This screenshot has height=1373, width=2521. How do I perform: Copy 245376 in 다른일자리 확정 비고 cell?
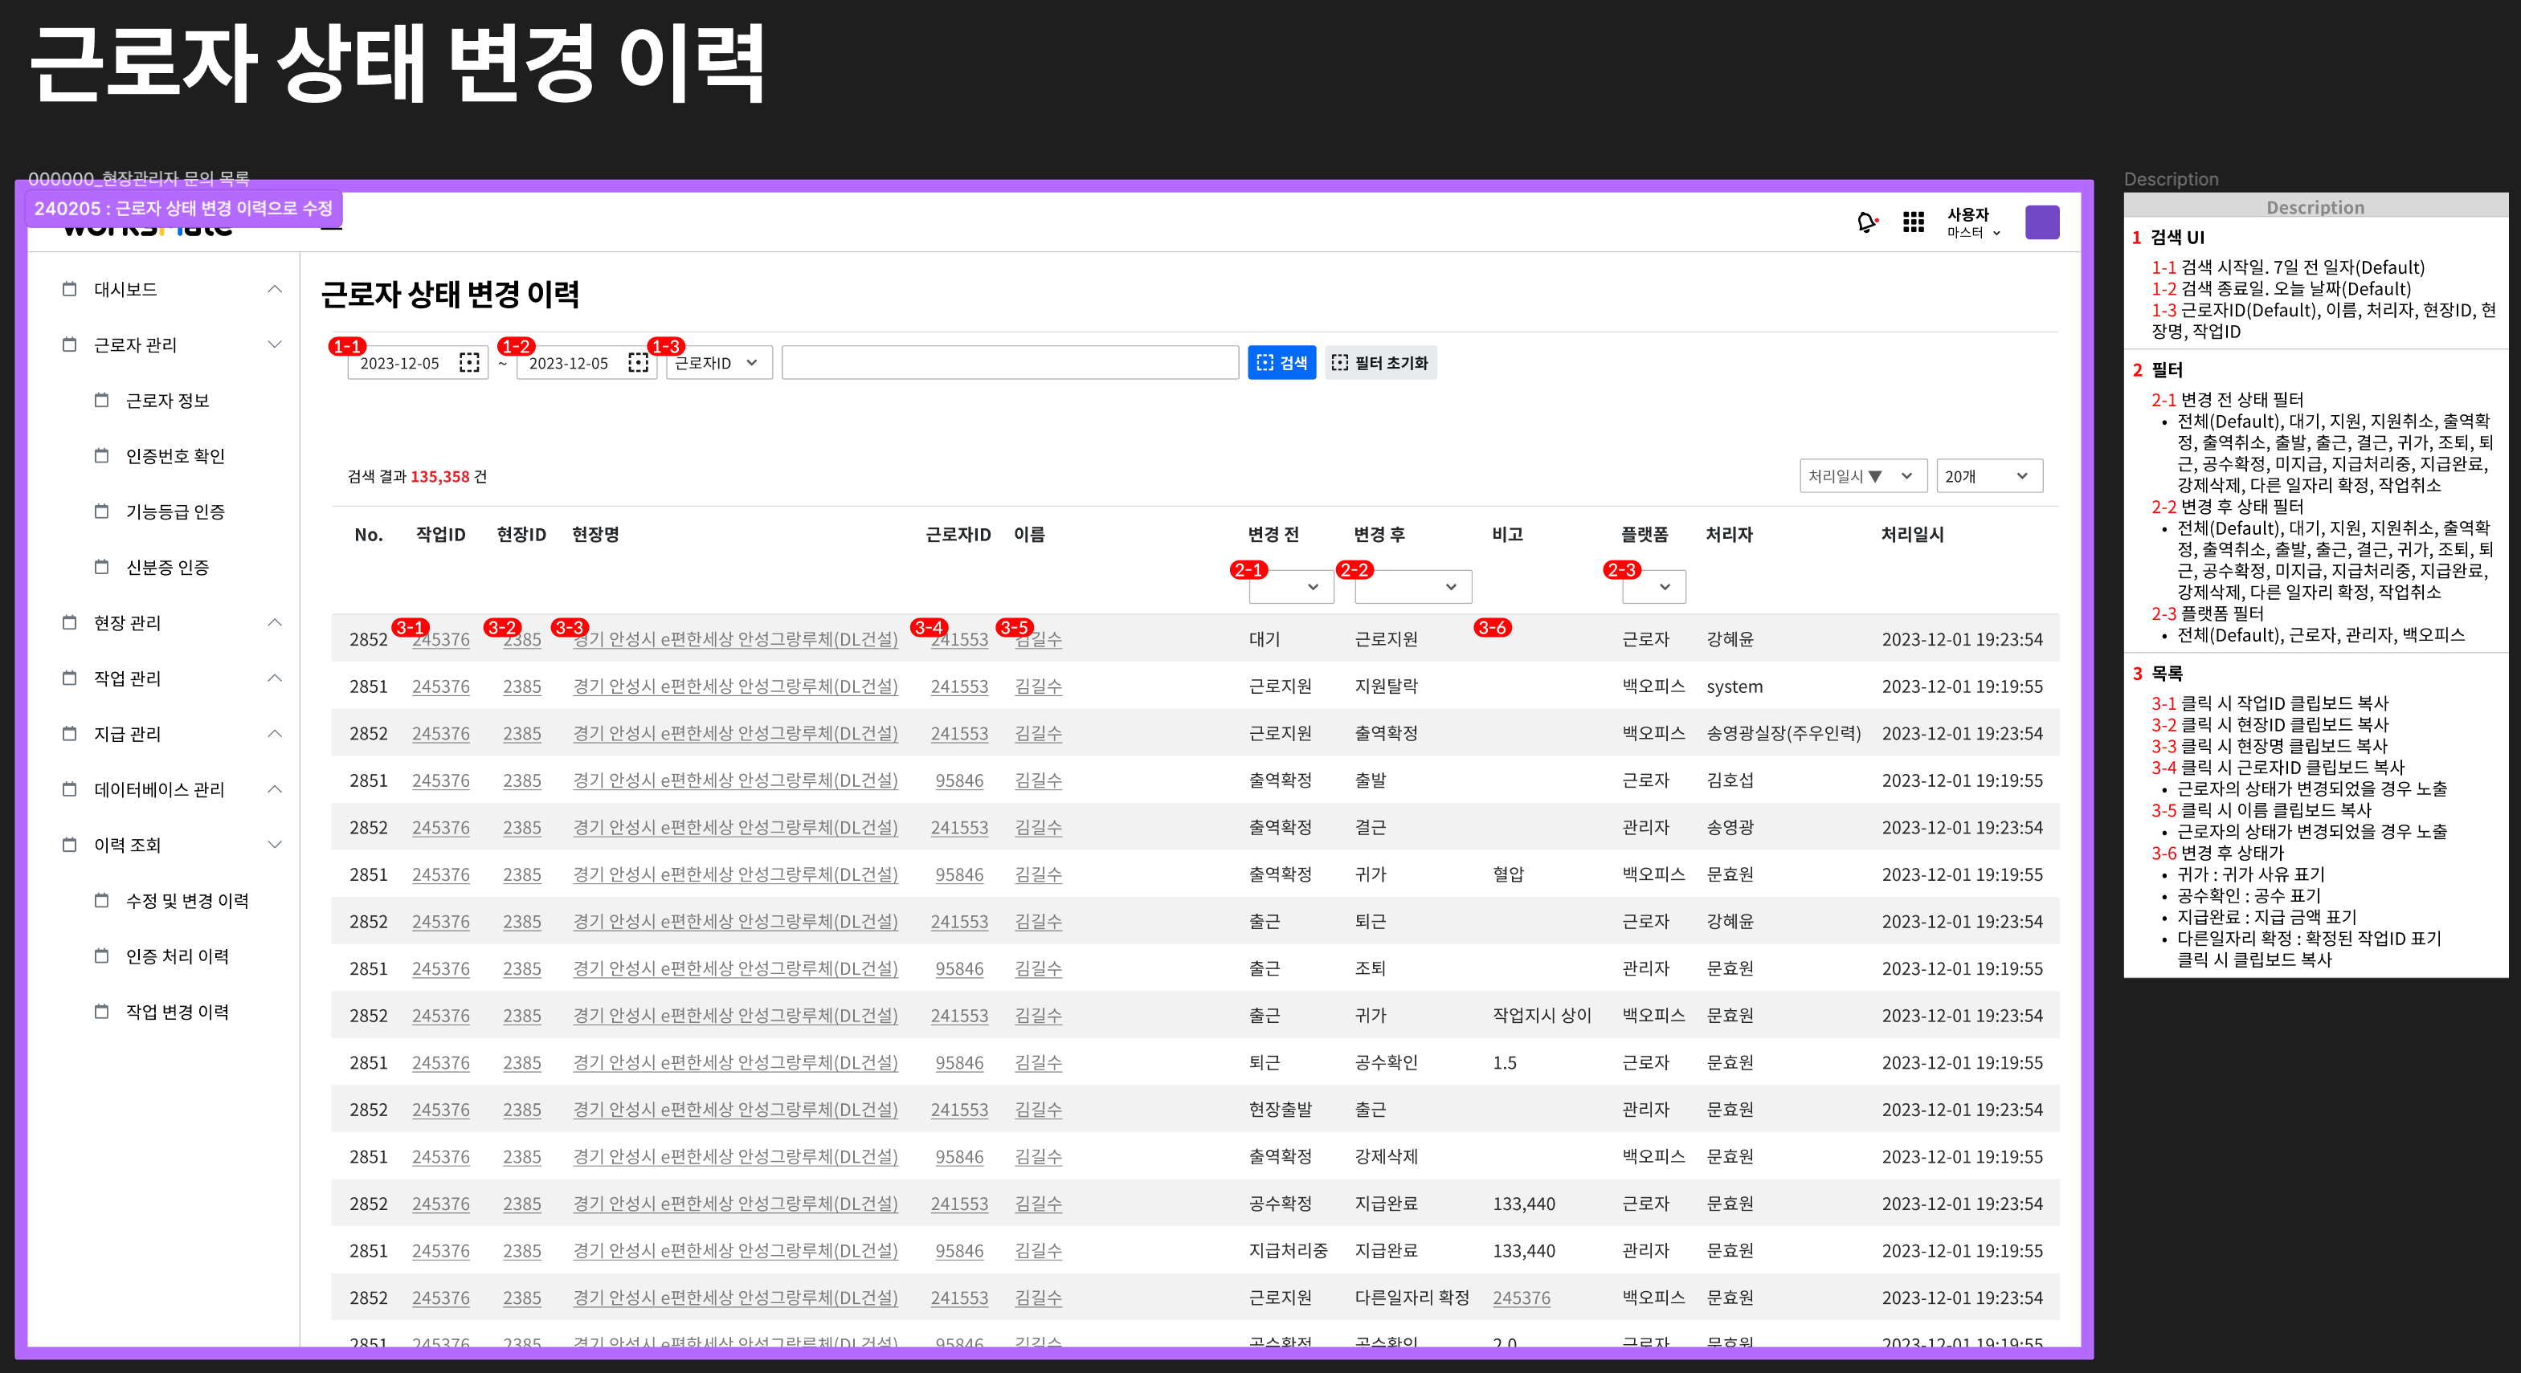tap(1521, 1298)
